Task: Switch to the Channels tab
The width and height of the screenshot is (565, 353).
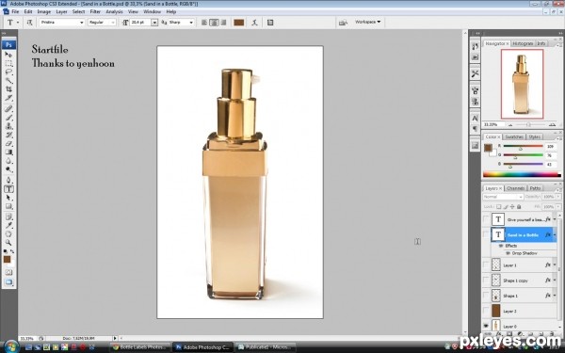Action: (x=515, y=188)
